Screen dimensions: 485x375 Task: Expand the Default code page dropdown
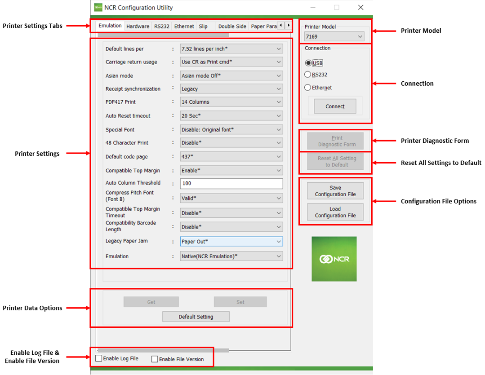click(231, 157)
